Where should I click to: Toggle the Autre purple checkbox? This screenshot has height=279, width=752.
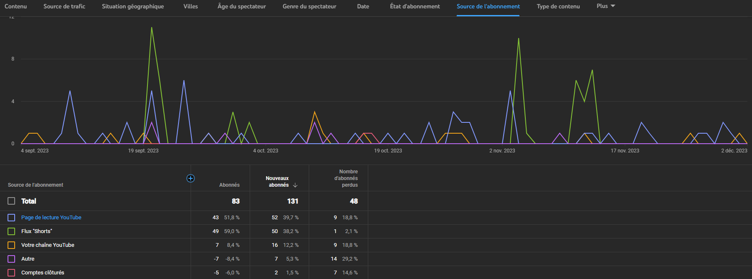pyautogui.click(x=11, y=259)
